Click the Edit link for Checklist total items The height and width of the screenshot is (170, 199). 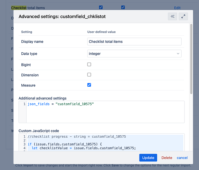tap(177, 8)
